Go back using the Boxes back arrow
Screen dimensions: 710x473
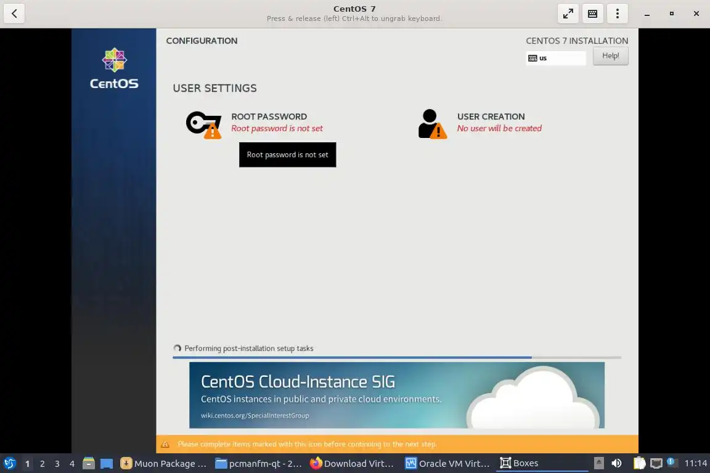pos(14,14)
